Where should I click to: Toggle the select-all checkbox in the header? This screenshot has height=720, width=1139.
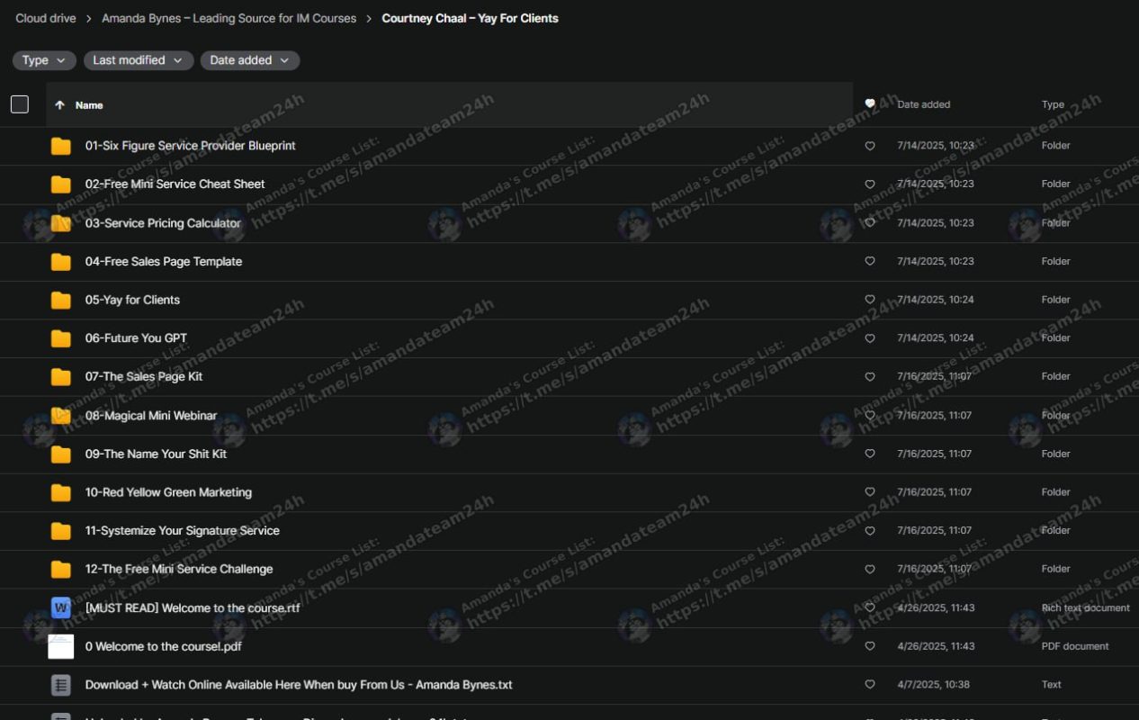[20, 104]
